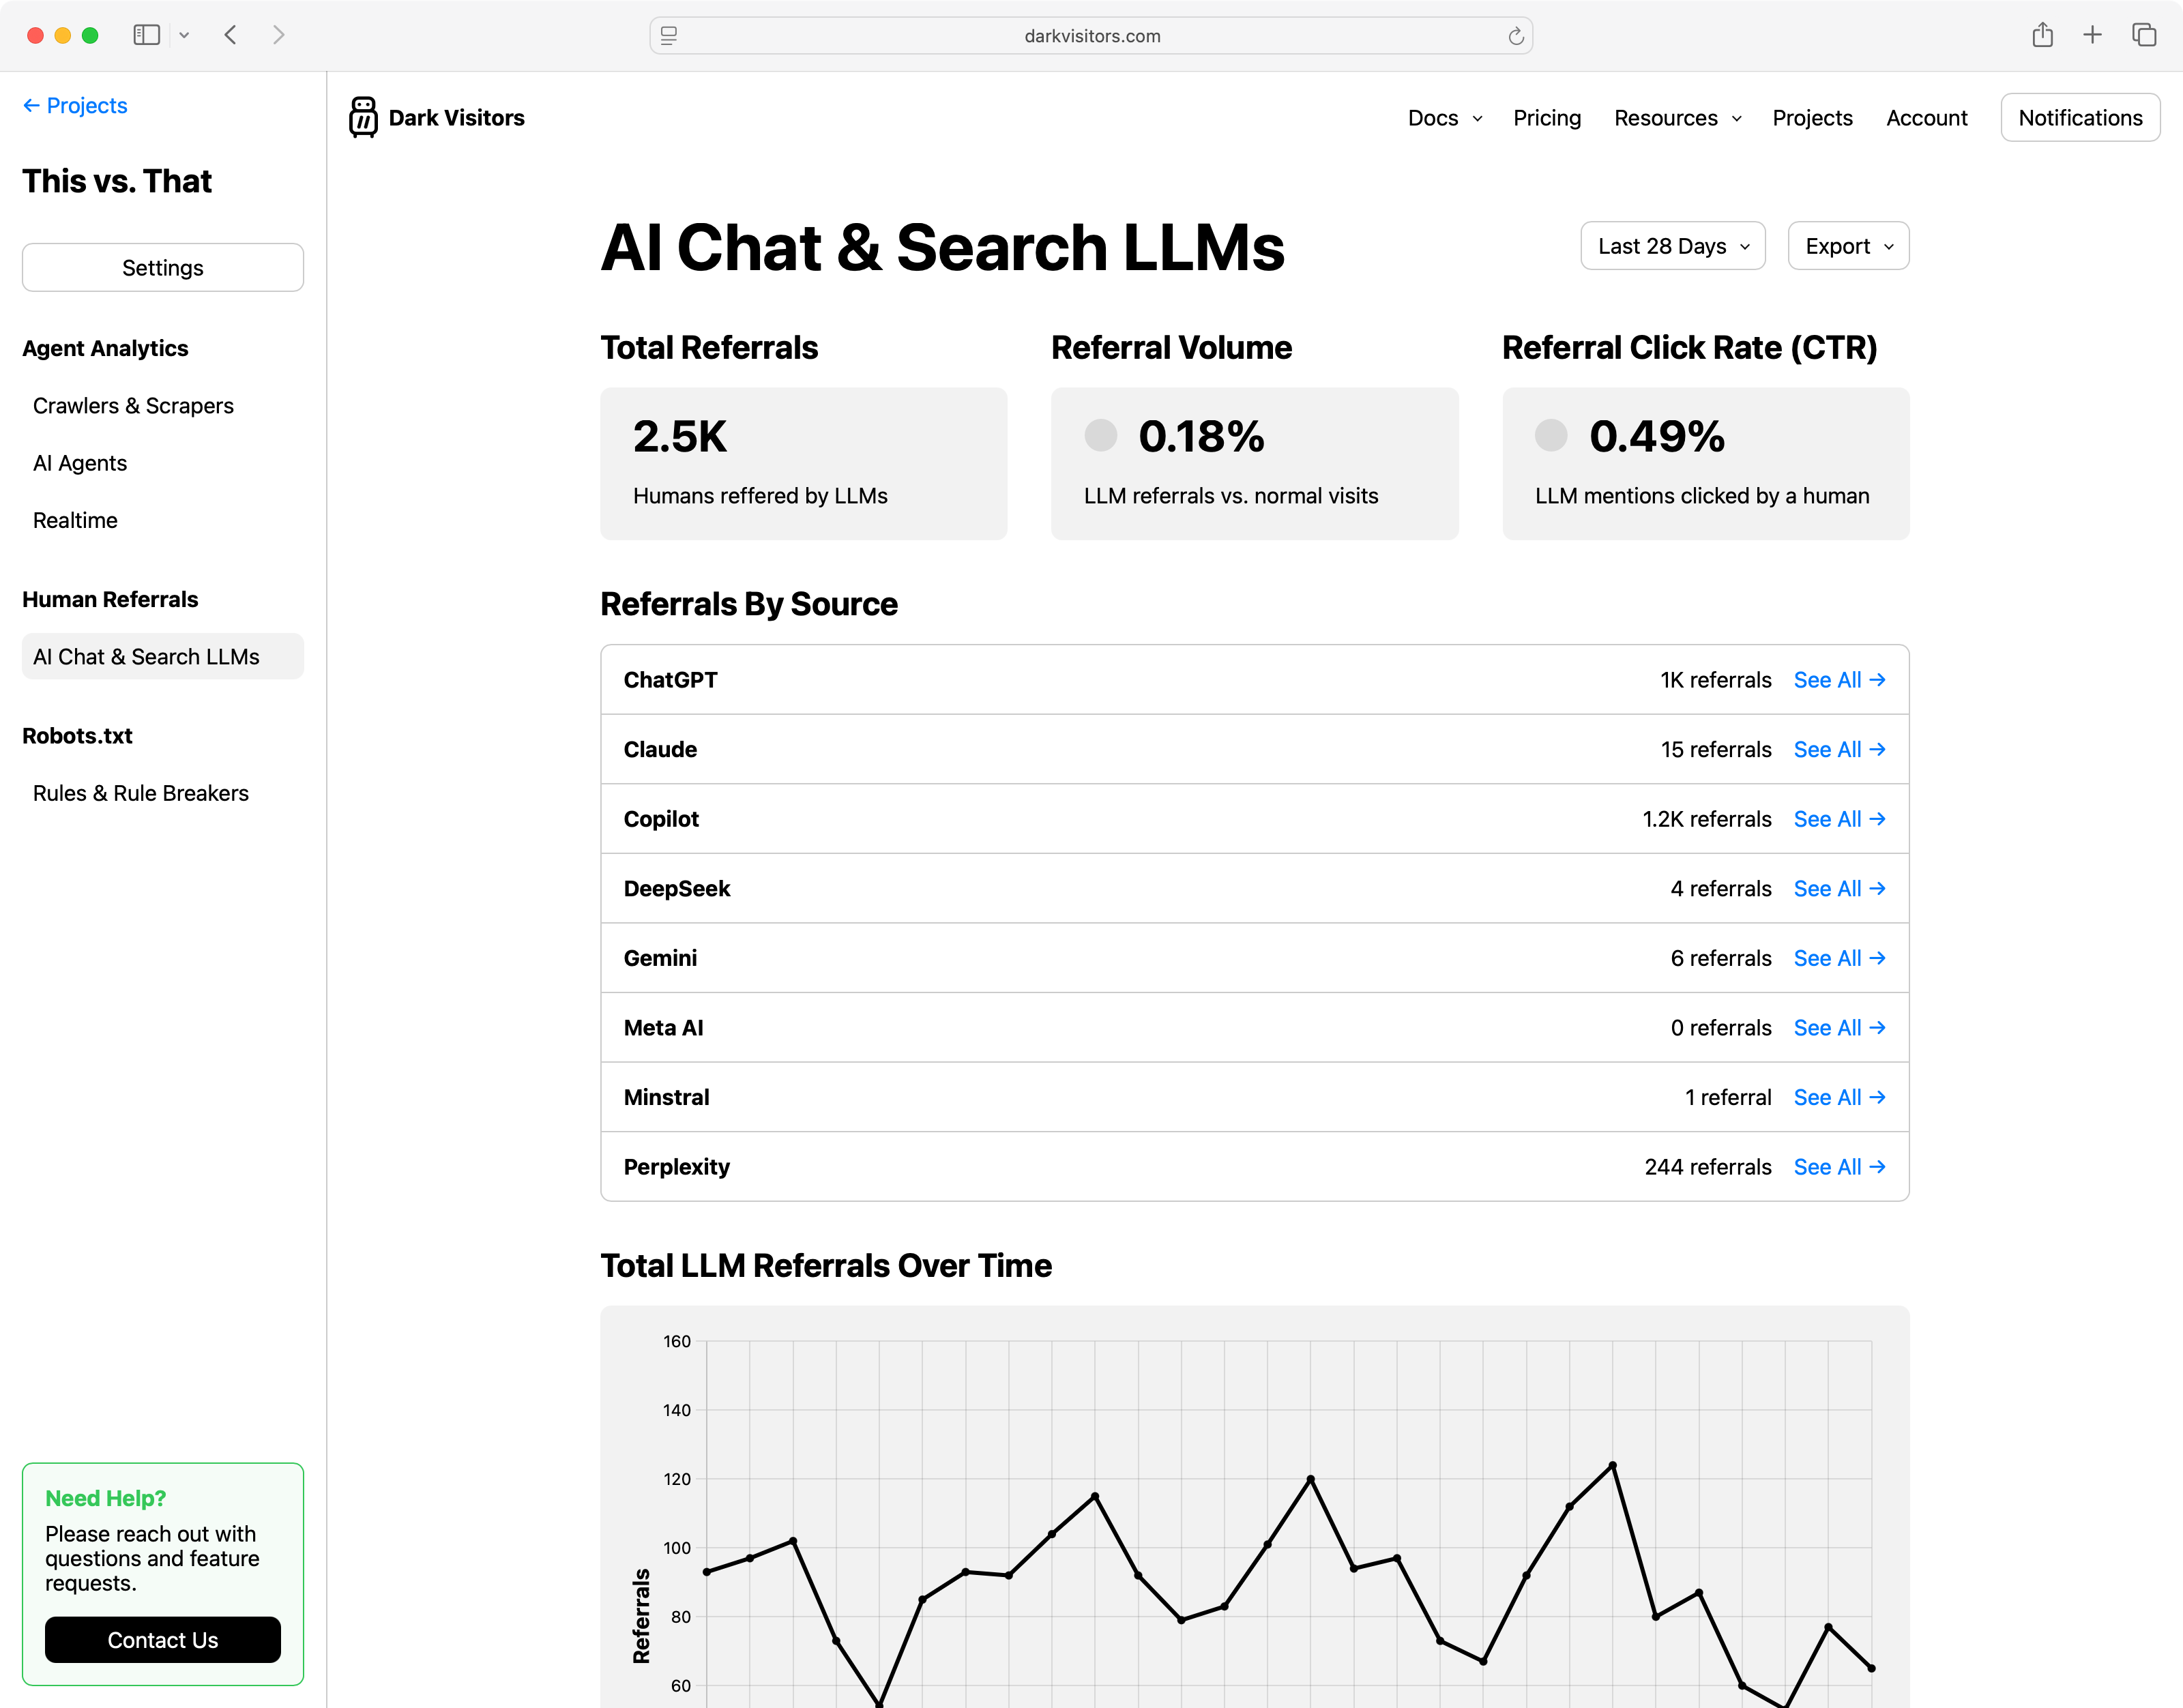The width and height of the screenshot is (2183, 1708).
Task: Open Projects in top navigation
Action: [x=1812, y=118]
